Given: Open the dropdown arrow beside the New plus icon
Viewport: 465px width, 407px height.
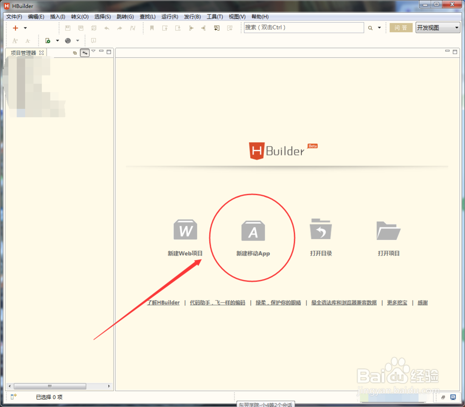Looking at the screenshot, I should (26, 28).
